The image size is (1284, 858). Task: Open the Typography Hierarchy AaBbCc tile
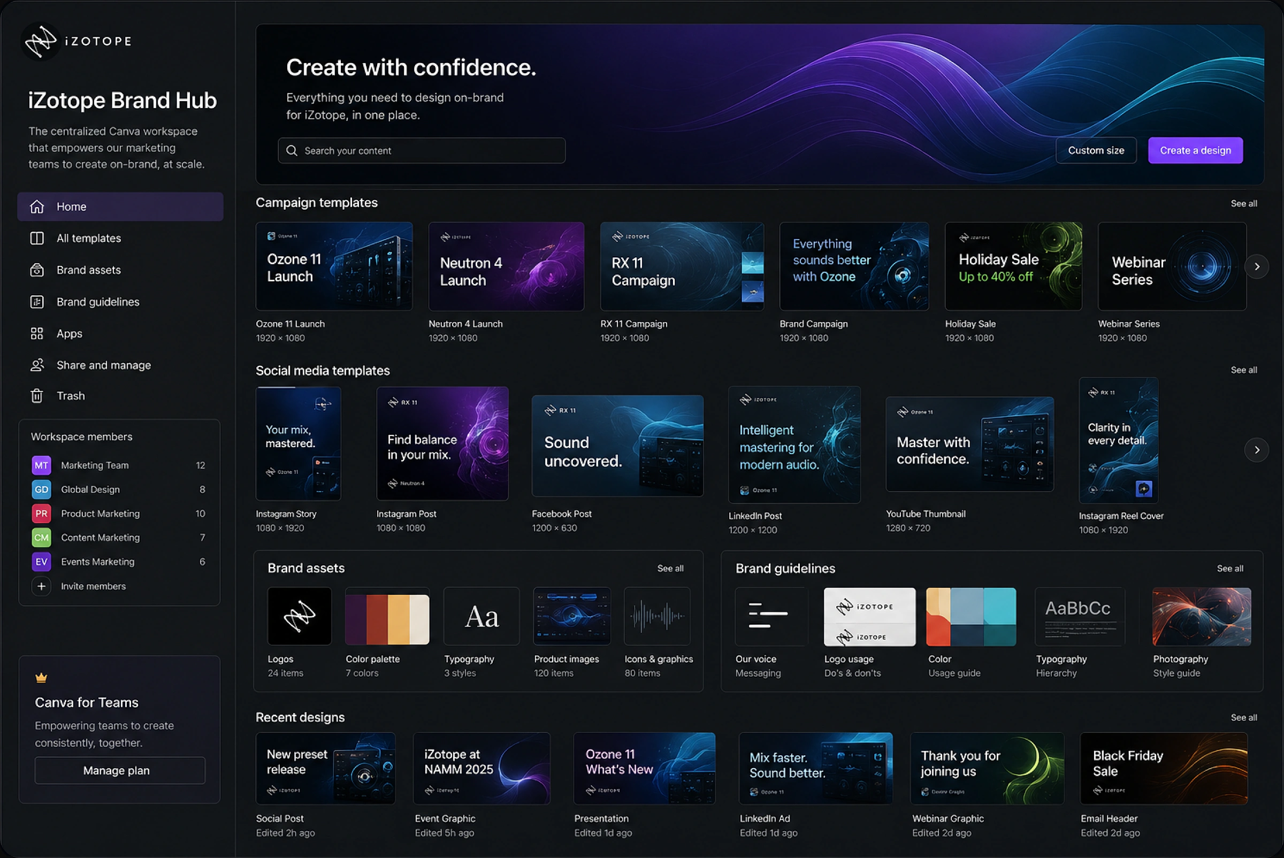1080,617
